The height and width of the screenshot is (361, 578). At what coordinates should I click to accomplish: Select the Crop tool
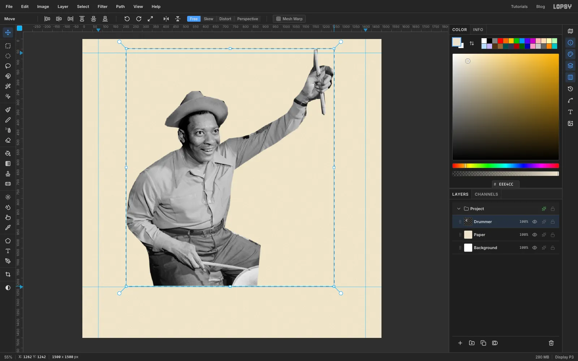[x=8, y=274]
